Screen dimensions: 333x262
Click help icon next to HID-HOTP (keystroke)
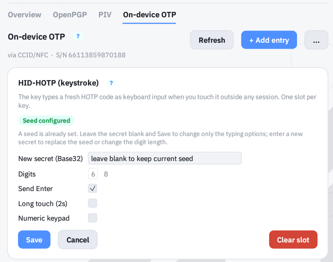[111, 83]
